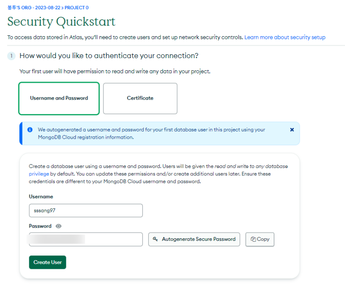345x296 pixels.
Task: Reveal the password with the eye icon
Action: point(59,226)
